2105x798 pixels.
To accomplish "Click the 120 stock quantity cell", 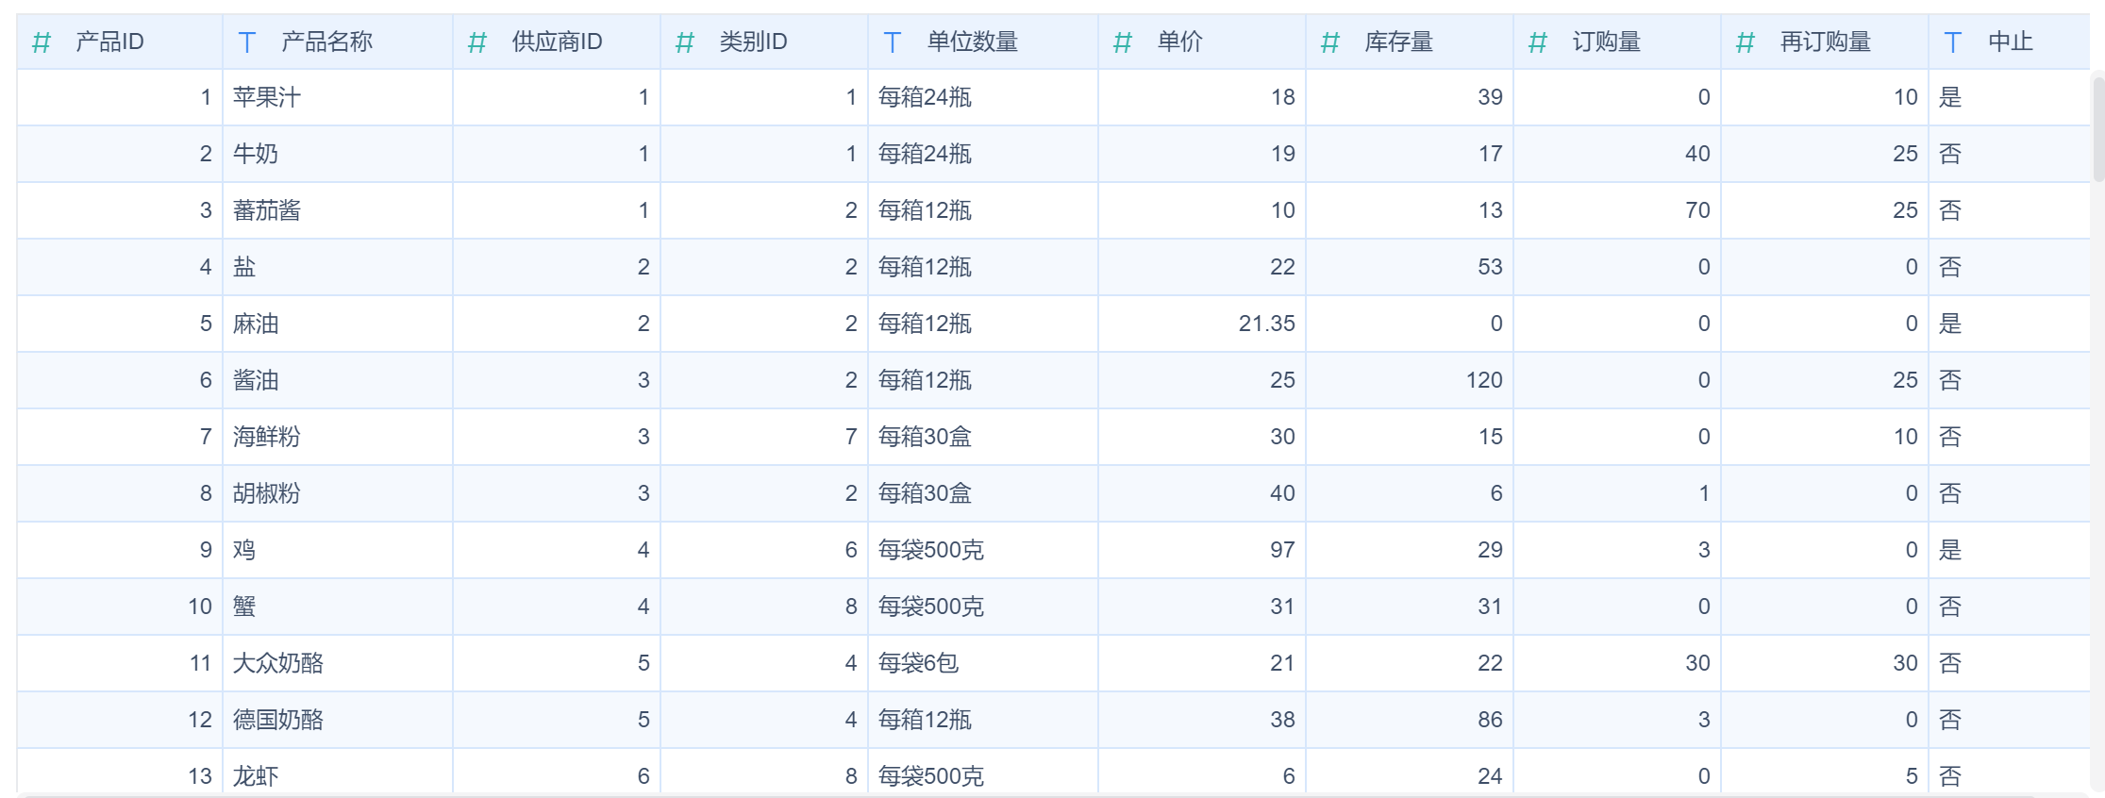I will click(x=1483, y=380).
